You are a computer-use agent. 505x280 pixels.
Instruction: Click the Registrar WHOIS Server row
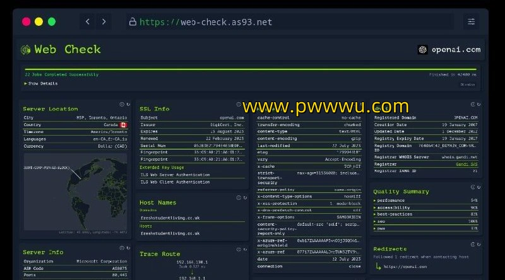point(425,157)
